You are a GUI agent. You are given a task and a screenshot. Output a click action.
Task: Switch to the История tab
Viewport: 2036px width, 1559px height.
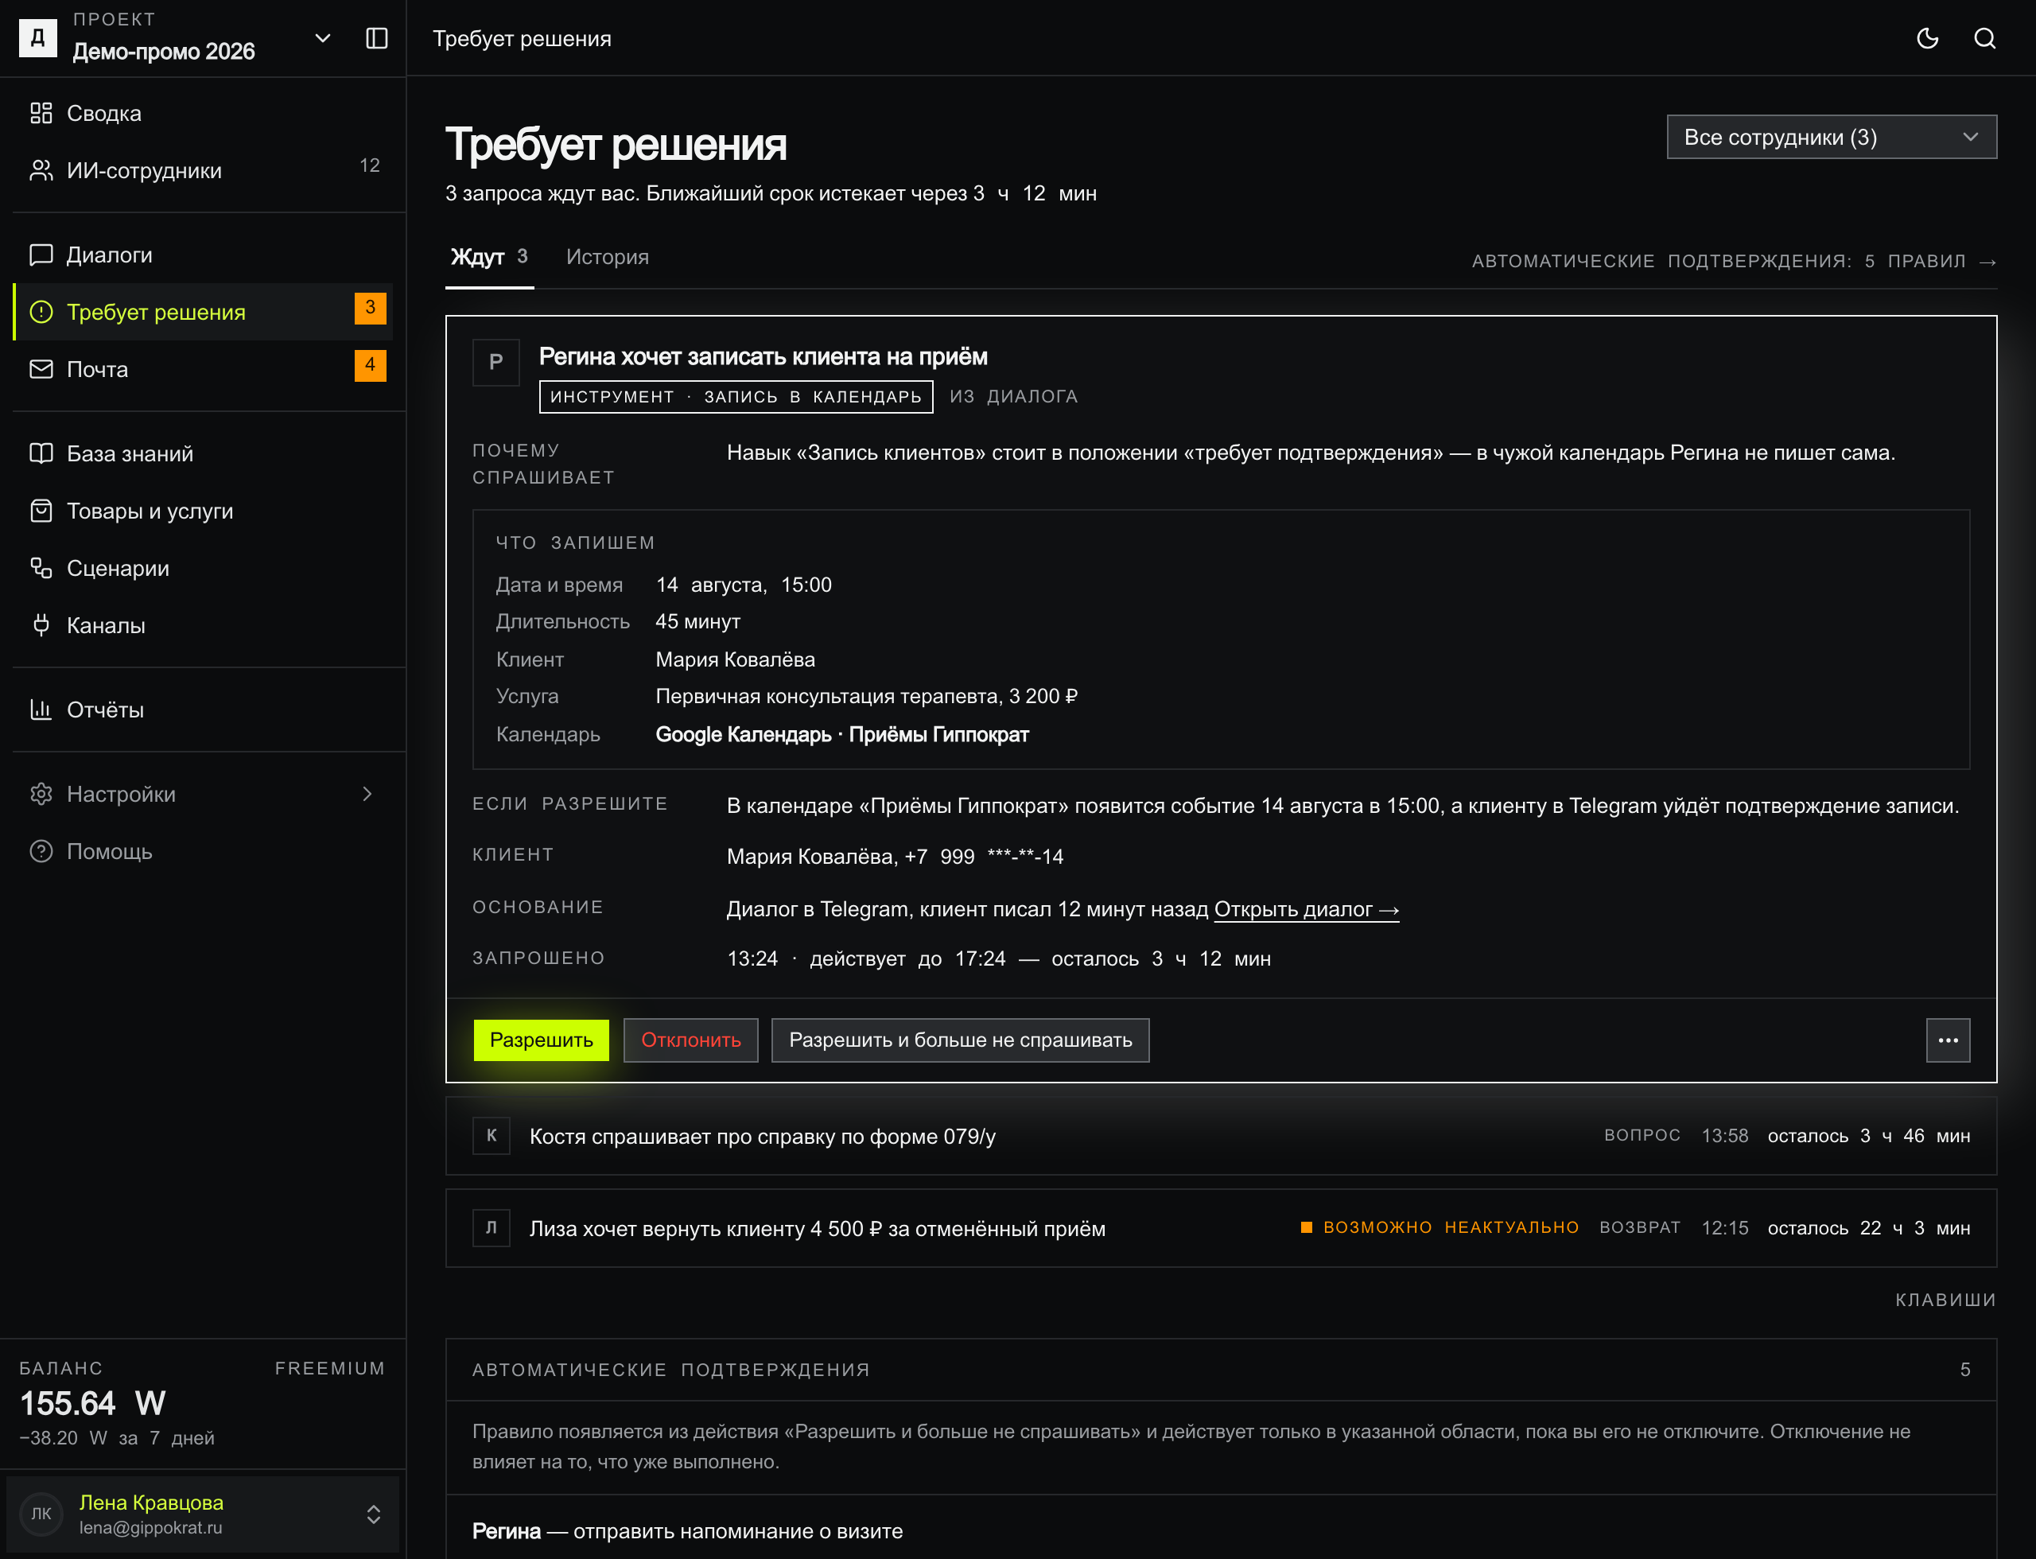pos(607,257)
